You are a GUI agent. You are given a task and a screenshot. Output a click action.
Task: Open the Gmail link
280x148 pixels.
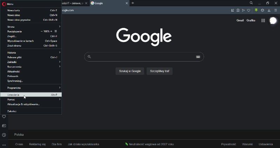click(240, 20)
